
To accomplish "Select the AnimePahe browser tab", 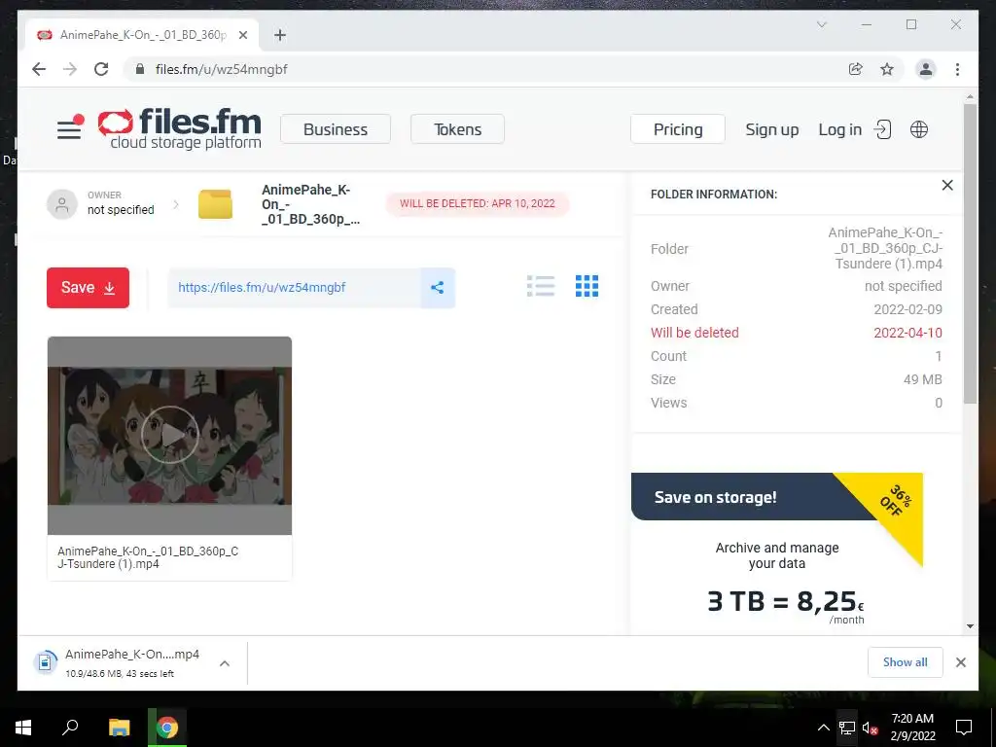I will pyautogui.click(x=142, y=35).
